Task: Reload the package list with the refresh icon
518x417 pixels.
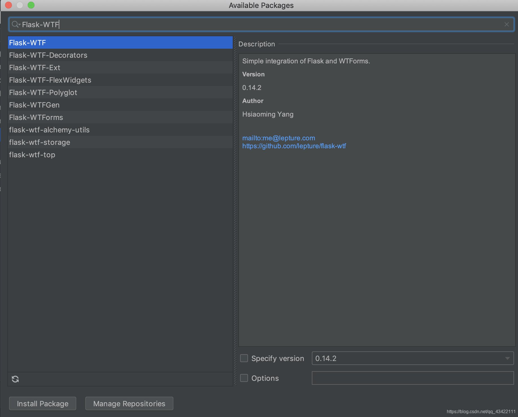Action: click(x=15, y=379)
